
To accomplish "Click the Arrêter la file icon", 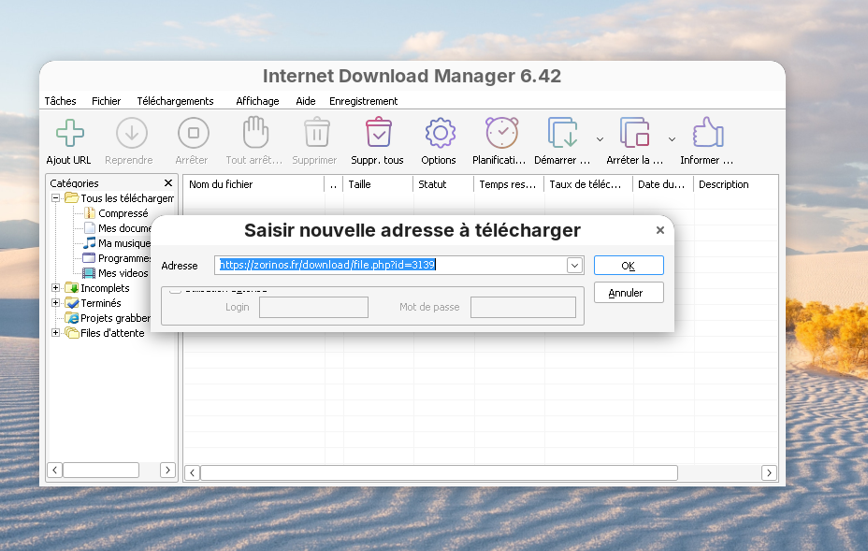I will 635,134.
